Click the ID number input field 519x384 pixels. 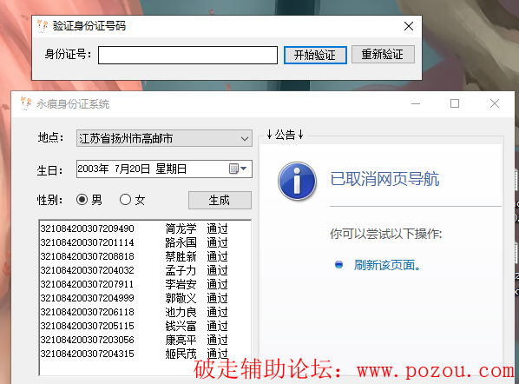tap(187, 55)
